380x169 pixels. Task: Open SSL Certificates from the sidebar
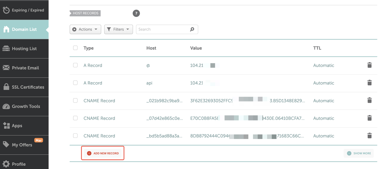tap(24, 87)
